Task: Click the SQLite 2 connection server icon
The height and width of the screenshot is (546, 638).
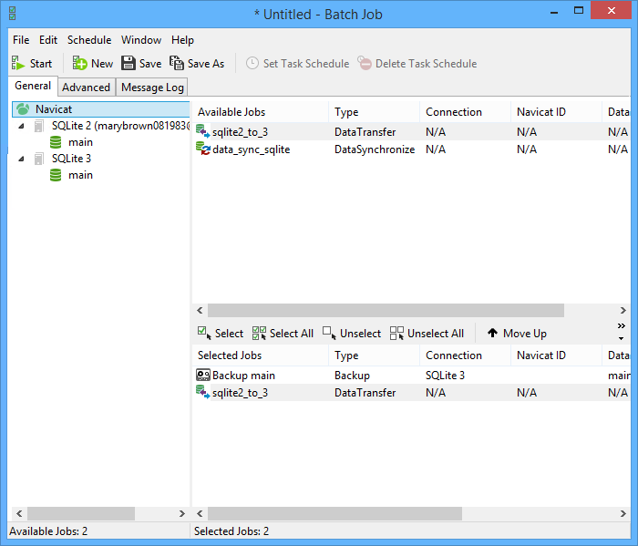Action: click(38, 126)
